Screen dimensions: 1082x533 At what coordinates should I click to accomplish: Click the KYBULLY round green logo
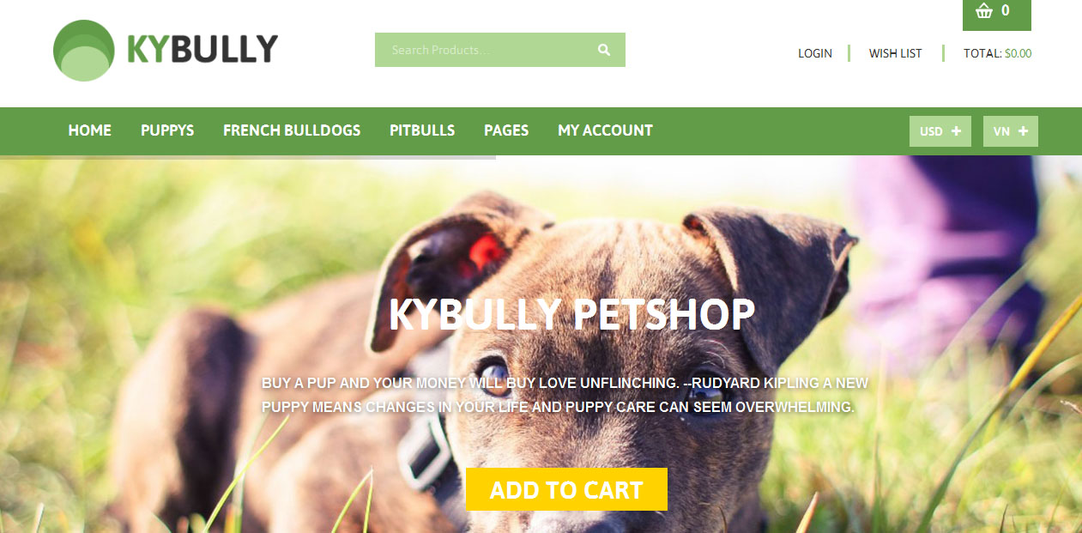tap(83, 51)
